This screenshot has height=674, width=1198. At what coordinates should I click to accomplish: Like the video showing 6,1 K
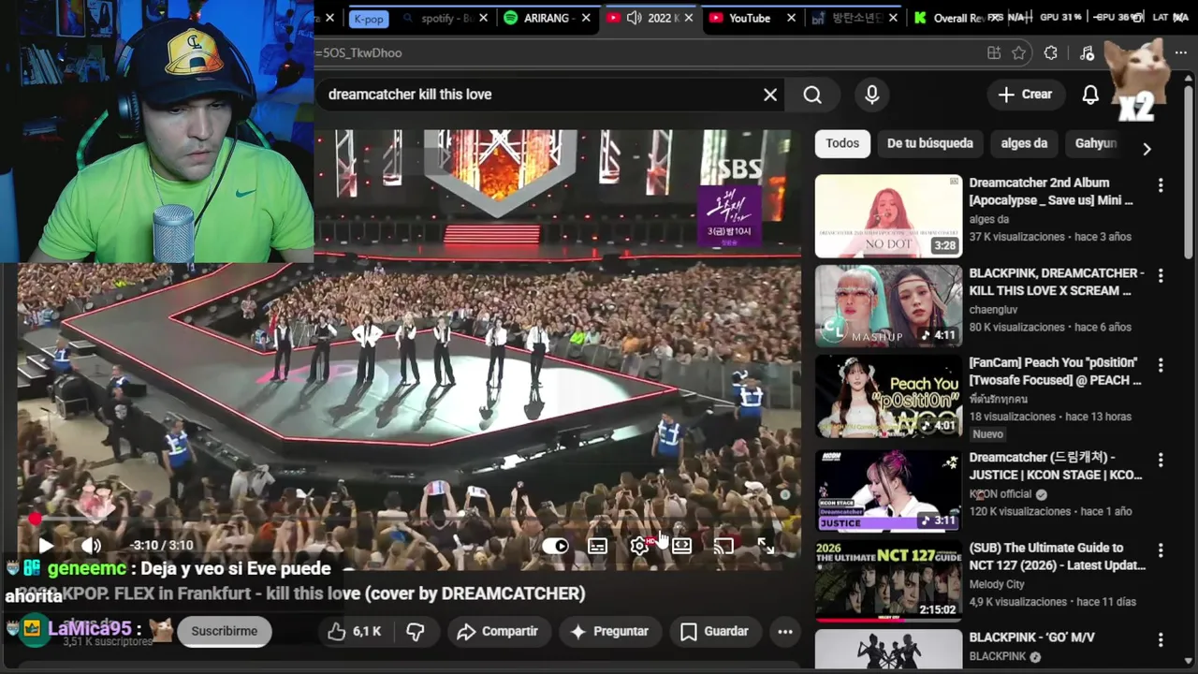pyautogui.click(x=354, y=632)
